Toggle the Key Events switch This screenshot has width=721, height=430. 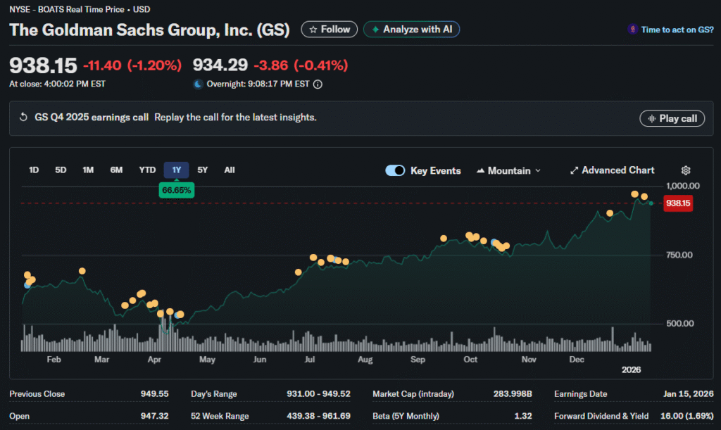pyautogui.click(x=395, y=170)
